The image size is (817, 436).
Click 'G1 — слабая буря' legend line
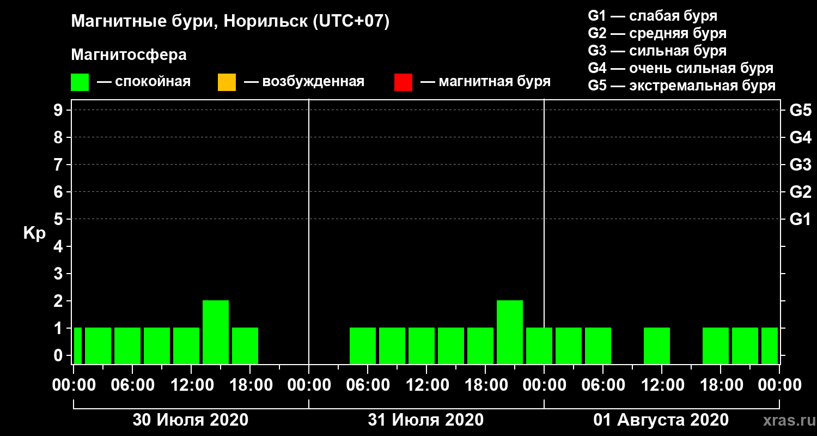tap(653, 16)
